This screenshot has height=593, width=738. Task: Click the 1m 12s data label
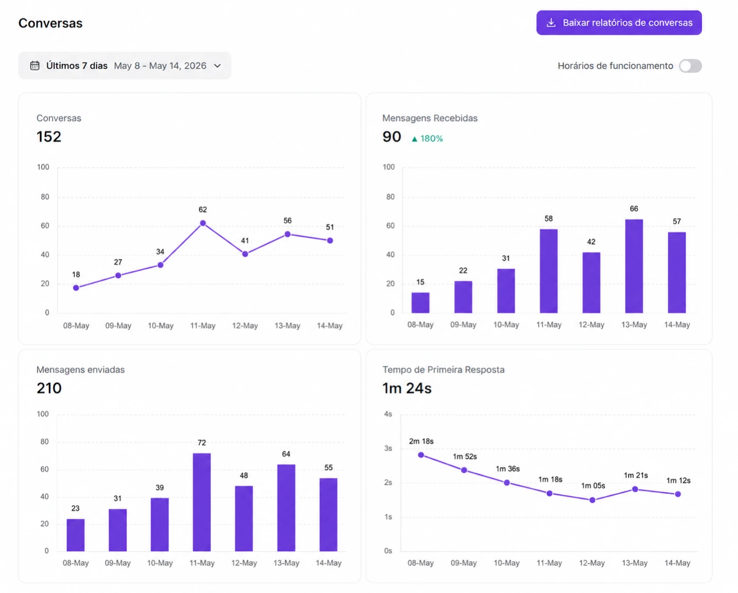click(x=679, y=480)
